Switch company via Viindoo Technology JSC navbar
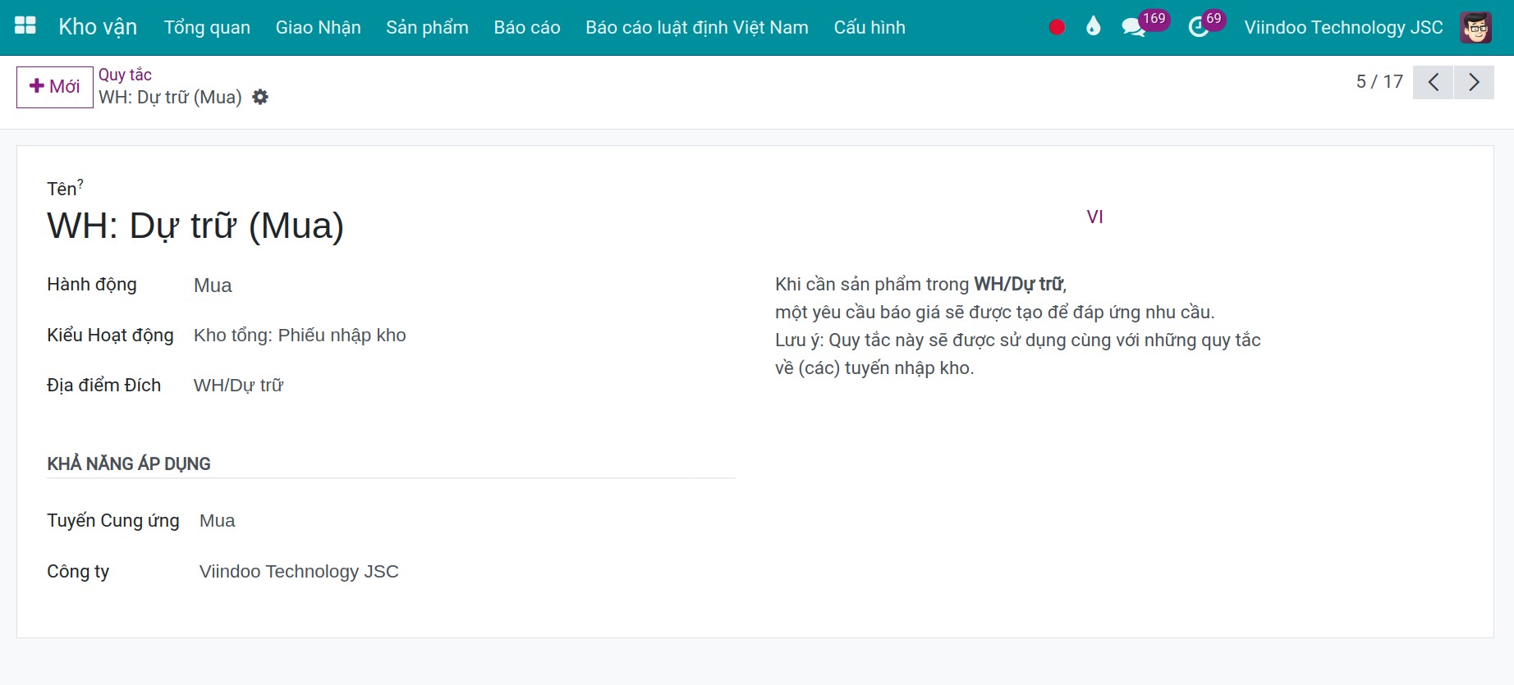Image resolution: width=1514 pixels, height=685 pixels. click(x=1343, y=27)
